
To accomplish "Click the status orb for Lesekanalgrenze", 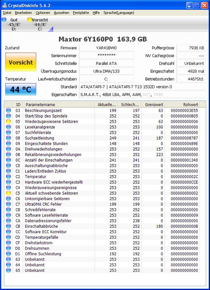I will [x=8, y=127].
